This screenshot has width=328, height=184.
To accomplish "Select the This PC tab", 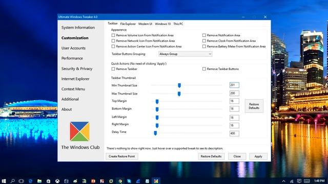I will [x=178, y=24].
